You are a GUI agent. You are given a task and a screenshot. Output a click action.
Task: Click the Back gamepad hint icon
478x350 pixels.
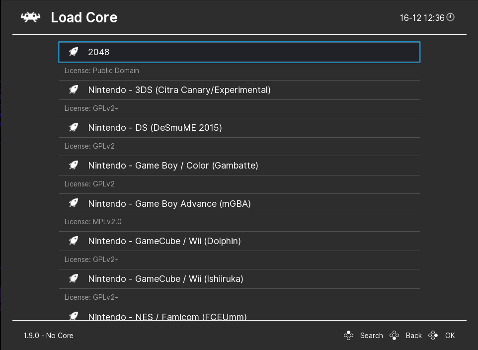pos(395,336)
